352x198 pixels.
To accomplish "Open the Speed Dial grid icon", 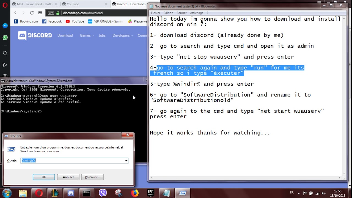I will click(x=40, y=13).
